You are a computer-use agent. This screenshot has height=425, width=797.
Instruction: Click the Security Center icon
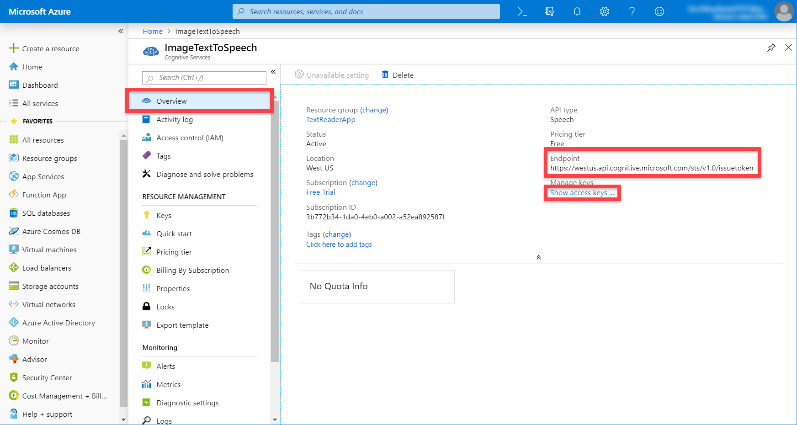click(x=14, y=377)
